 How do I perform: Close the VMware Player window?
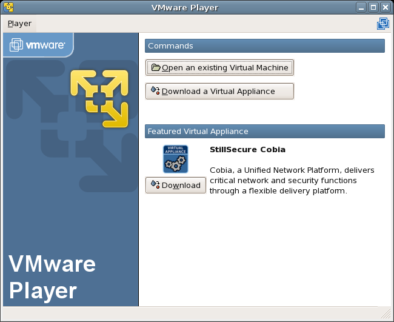click(x=385, y=7)
